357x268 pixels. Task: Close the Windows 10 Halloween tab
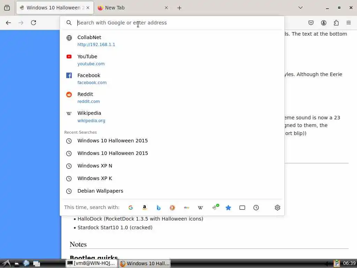(x=88, y=8)
